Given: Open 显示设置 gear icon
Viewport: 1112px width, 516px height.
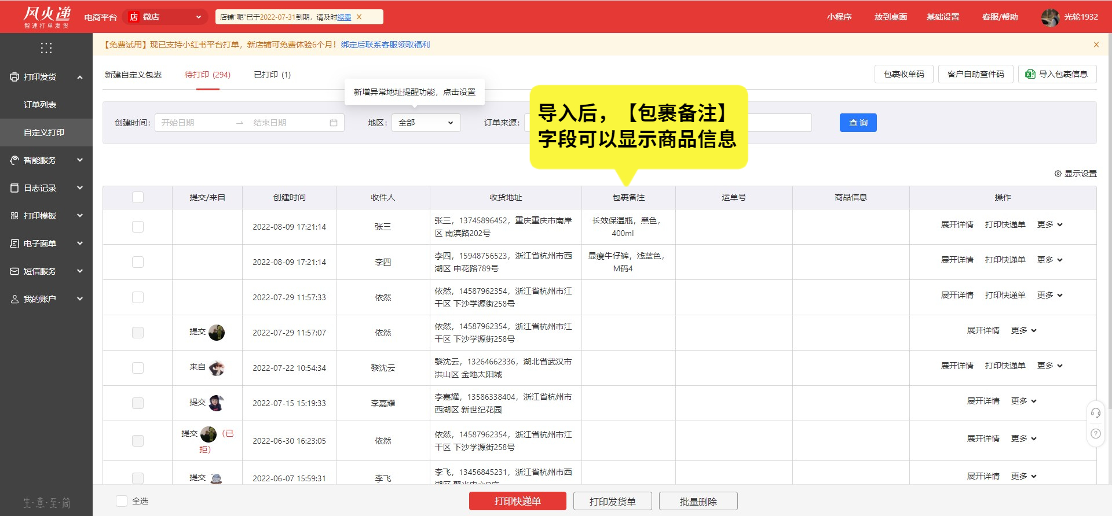Looking at the screenshot, I should tap(1058, 174).
